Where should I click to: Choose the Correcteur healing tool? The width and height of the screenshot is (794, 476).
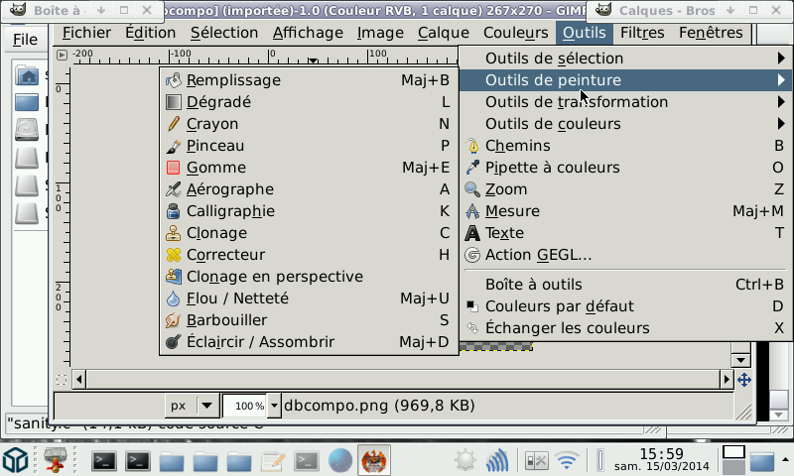pyautogui.click(x=225, y=255)
